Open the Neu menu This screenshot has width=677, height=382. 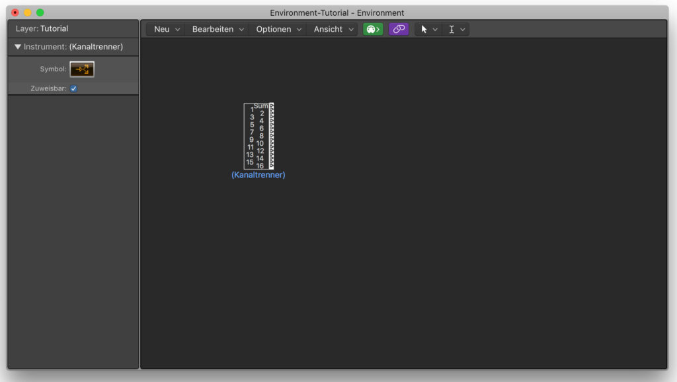[167, 29]
